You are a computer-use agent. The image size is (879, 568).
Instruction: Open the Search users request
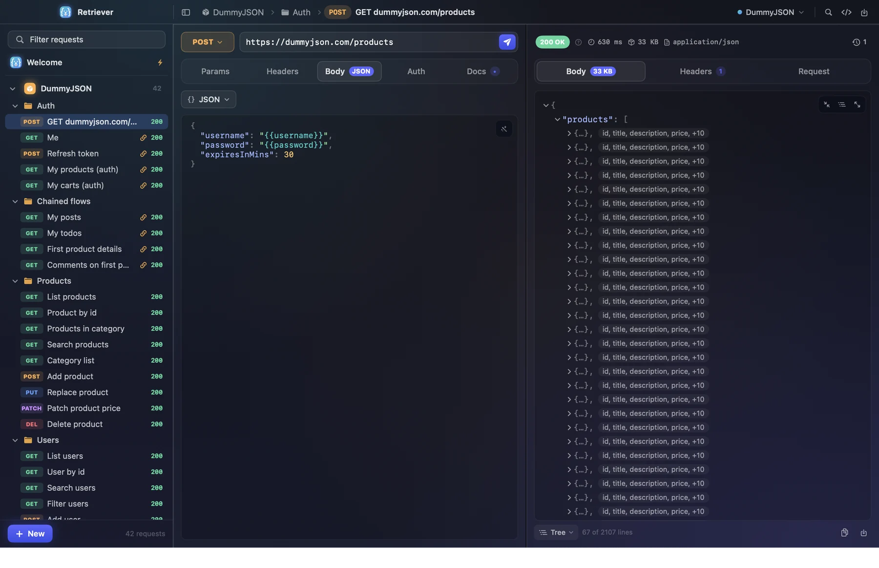pos(86,488)
